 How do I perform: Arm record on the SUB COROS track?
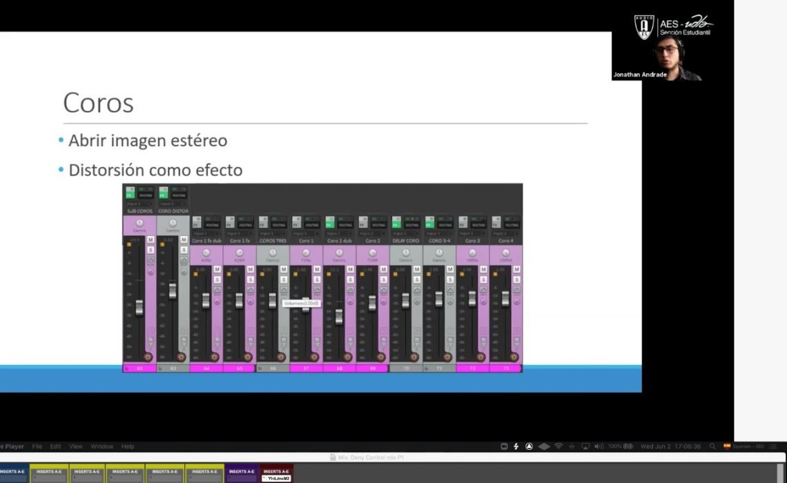pos(148,357)
